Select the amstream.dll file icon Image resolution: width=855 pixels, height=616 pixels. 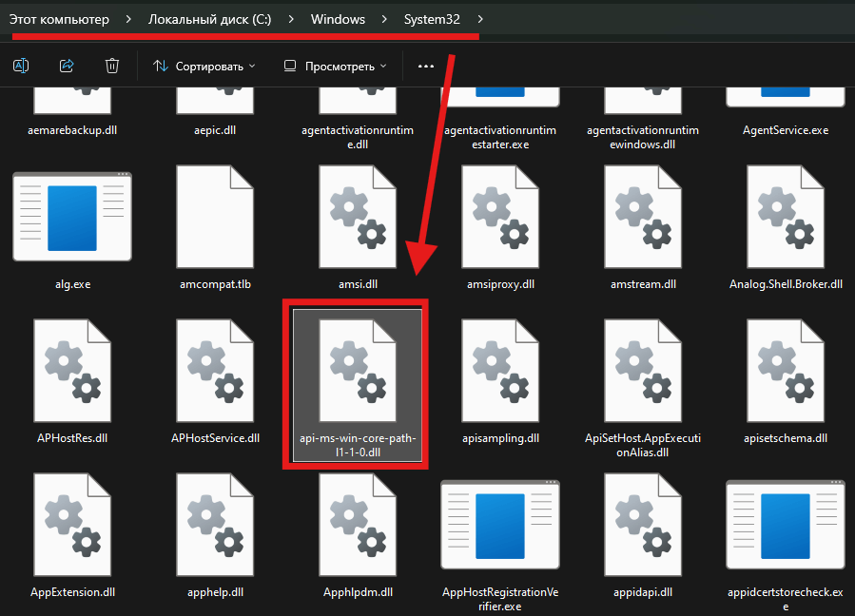point(643,217)
